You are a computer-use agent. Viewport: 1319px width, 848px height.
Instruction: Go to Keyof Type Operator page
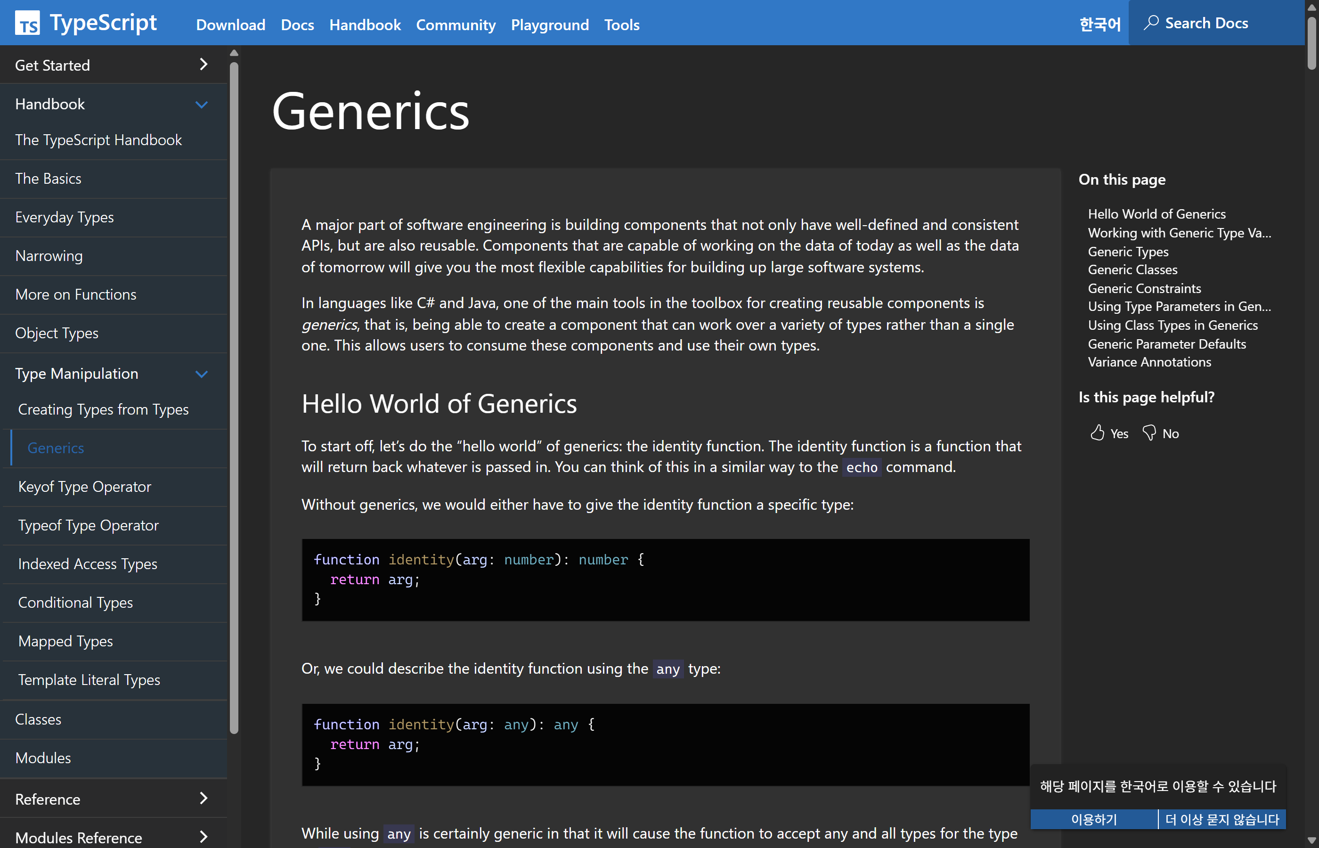(84, 487)
